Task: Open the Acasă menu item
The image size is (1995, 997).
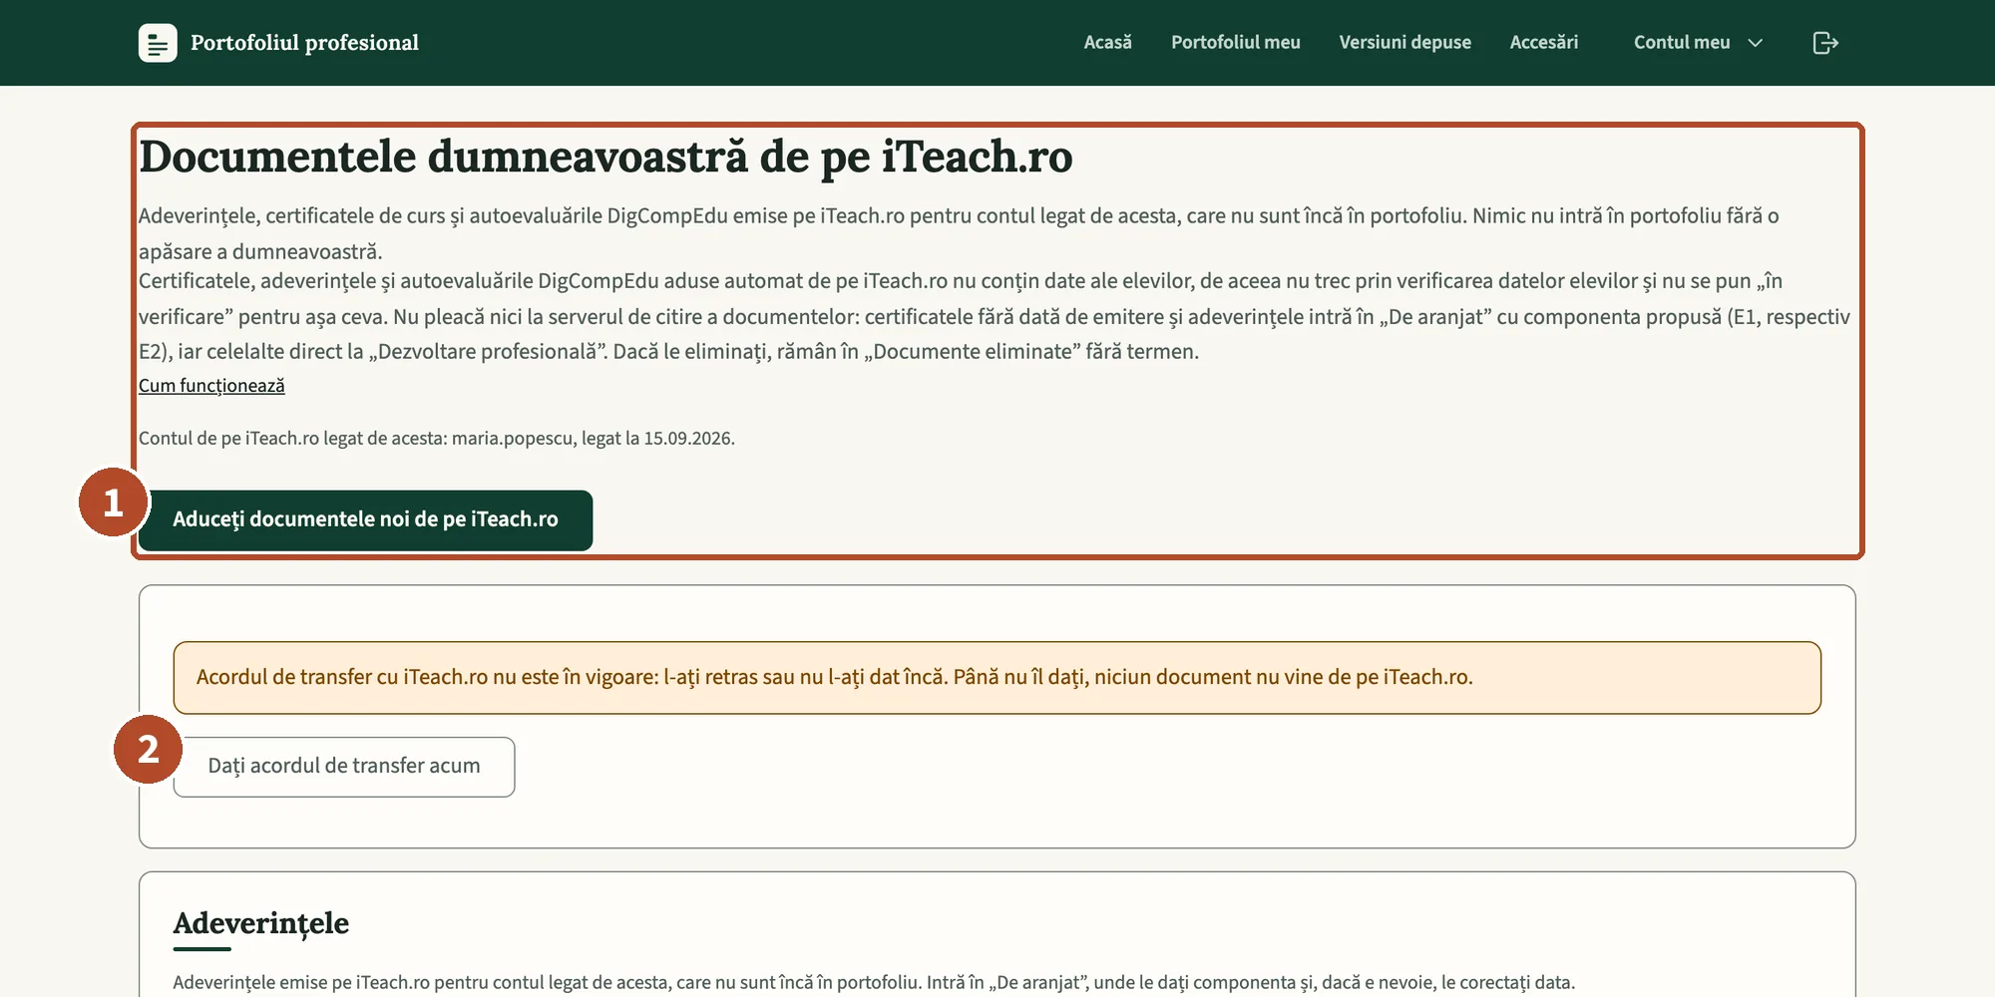Action: tap(1108, 43)
